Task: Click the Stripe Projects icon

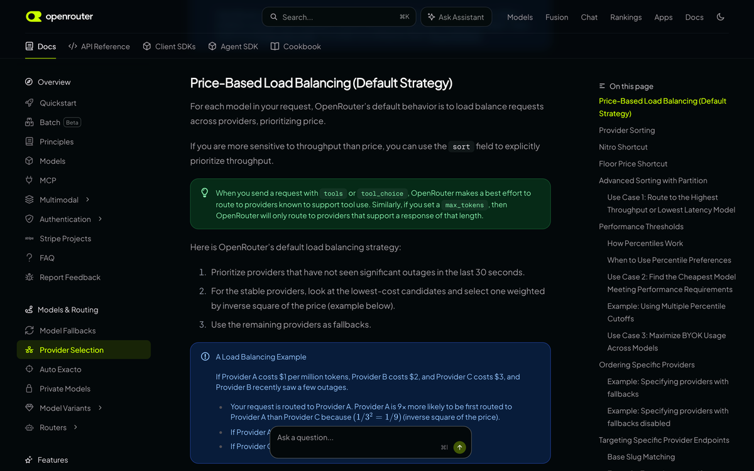Action: tap(29, 239)
